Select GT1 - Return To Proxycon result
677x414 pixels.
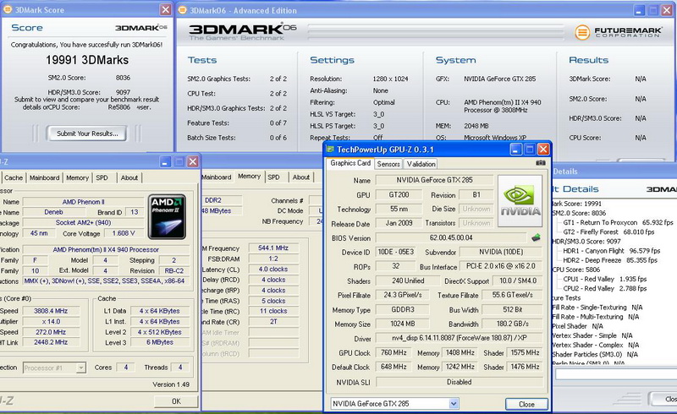tap(618, 222)
